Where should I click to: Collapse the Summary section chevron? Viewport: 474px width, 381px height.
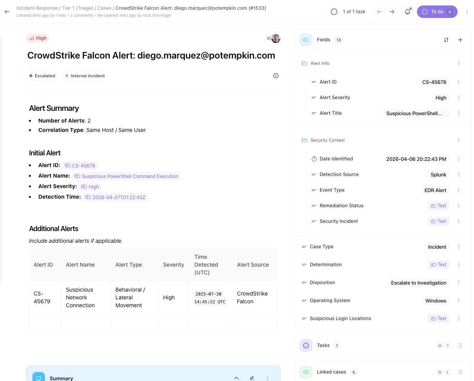236,378
